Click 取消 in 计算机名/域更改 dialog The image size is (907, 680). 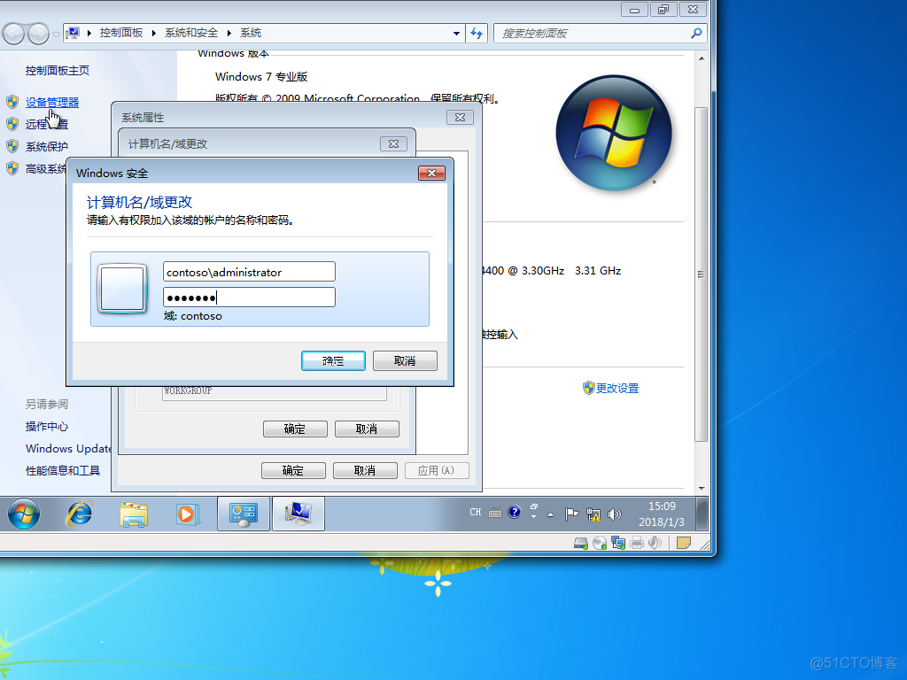[x=367, y=429]
